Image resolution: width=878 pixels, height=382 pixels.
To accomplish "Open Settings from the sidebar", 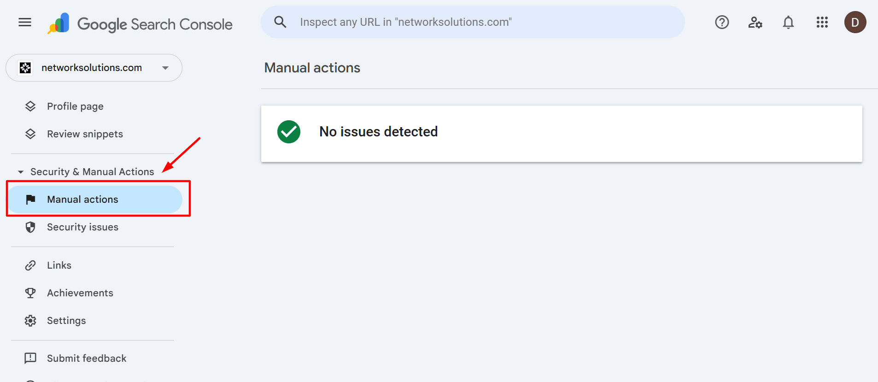I will pos(66,320).
